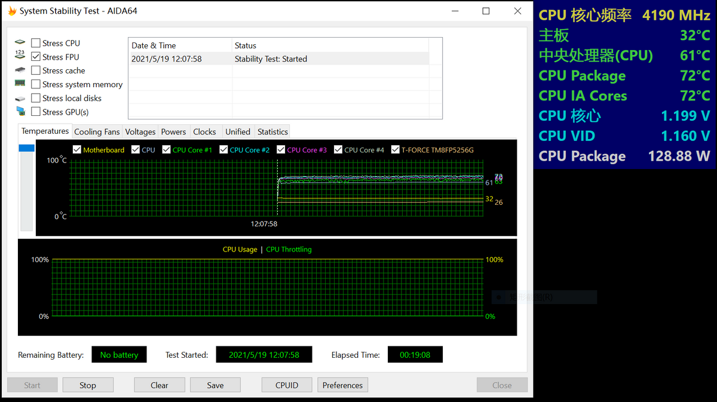This screenshot has height=402, width=717.
Task: Enable the Stress CPU checkbox
Action: 36,43
